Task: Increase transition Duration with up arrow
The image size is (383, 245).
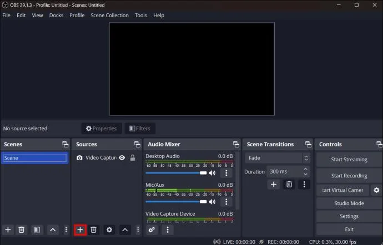Action: click(305, 169)
